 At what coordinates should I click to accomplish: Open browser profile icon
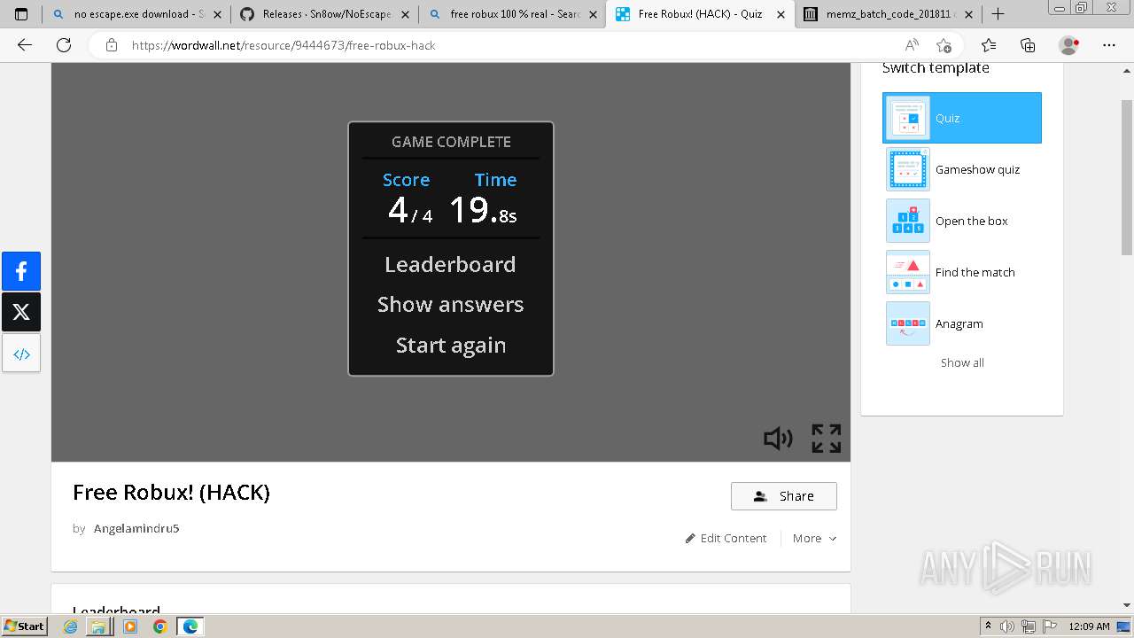(1069, 45)
